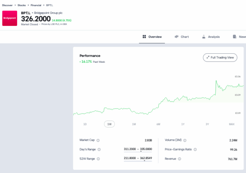Open the Overview tab
The height and width of the screenshot is (173, 246).
[152, 37]
